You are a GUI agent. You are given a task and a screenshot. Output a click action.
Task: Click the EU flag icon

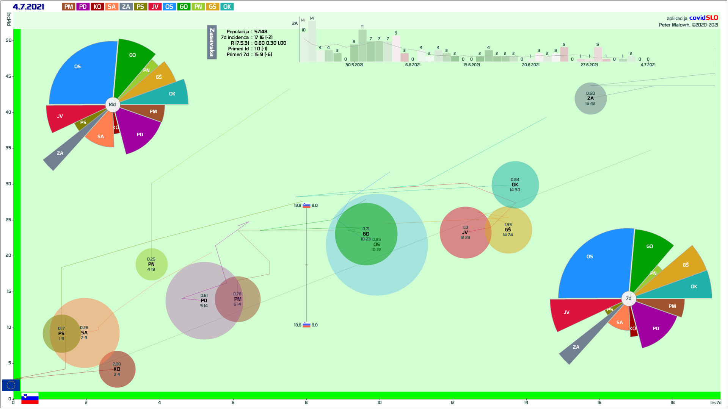[11, 385]
